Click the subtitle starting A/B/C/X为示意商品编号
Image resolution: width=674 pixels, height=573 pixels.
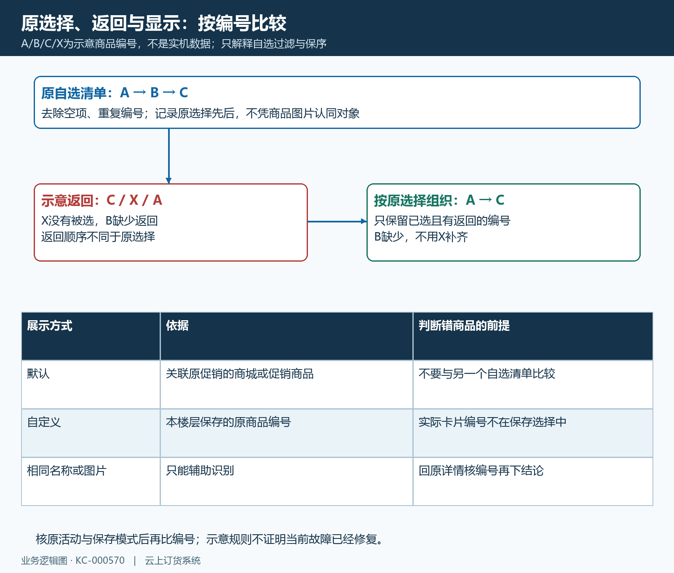coord(174,44)
